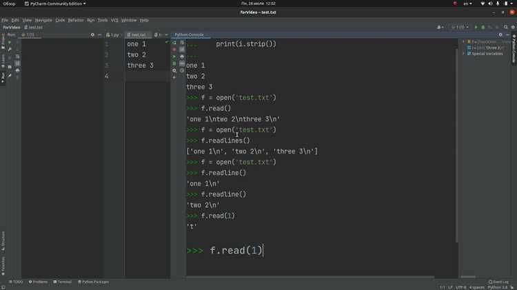
Task: Execute current console statement
Action: coord(174,56)
